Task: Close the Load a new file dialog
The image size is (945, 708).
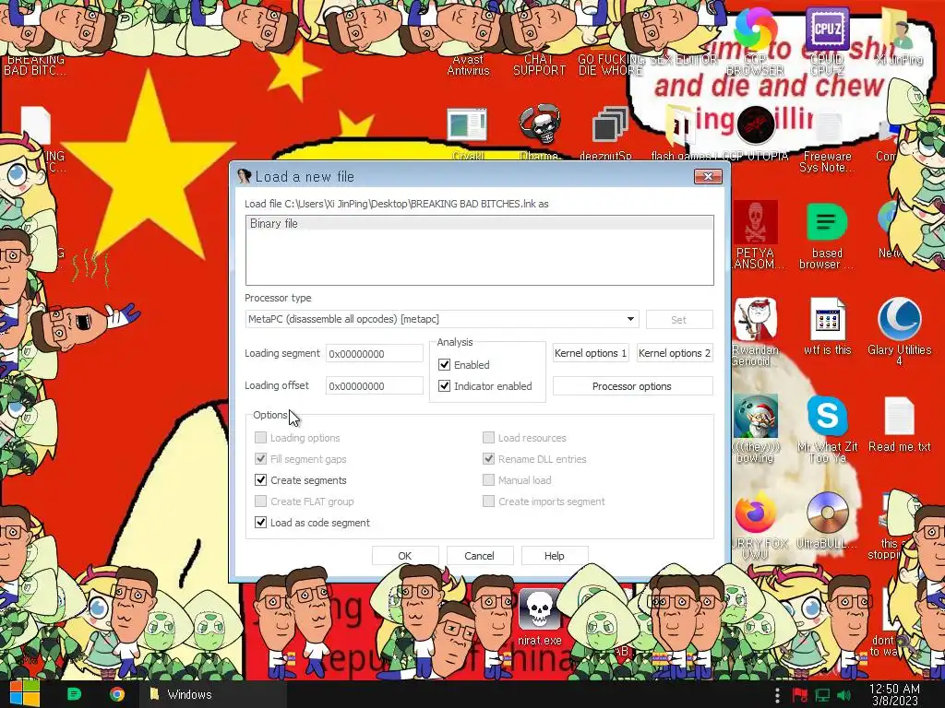Action: 708,176
